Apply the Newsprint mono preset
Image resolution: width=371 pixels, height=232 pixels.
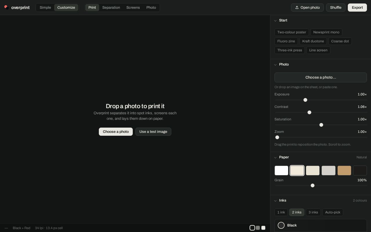(x=326, y=32)
